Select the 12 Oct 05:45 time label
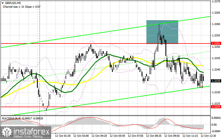This screenshot has width=222, height=139. (x=117, y=136)
